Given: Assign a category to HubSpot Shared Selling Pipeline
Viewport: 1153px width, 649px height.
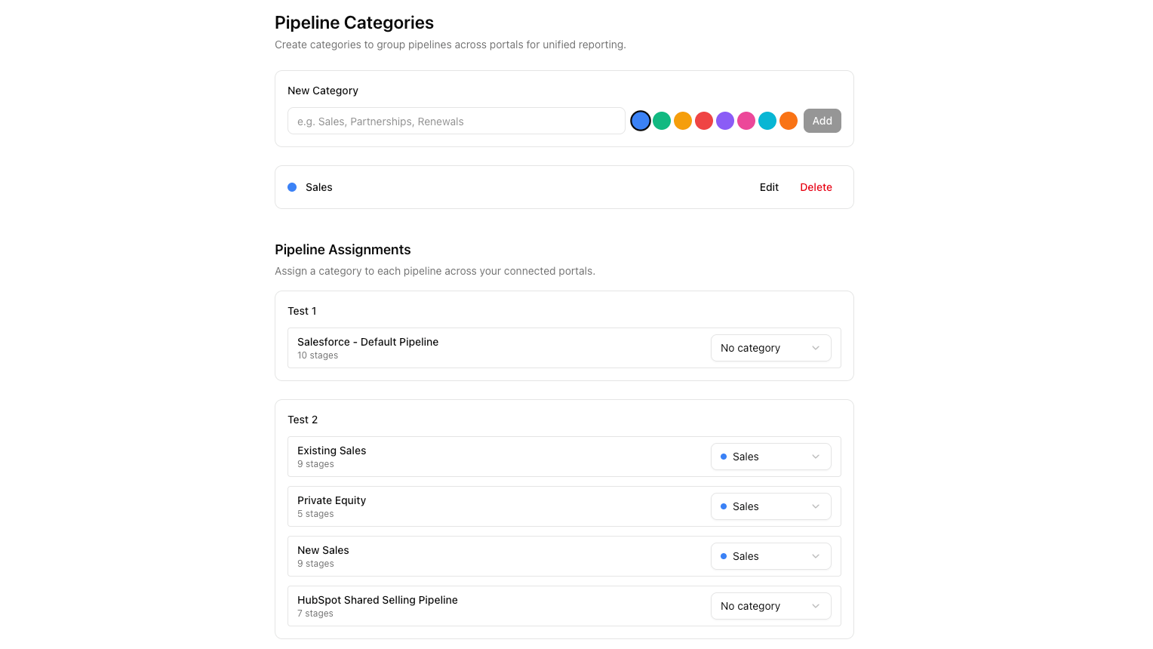Looking at the screenshot, I should coord(770,605).
